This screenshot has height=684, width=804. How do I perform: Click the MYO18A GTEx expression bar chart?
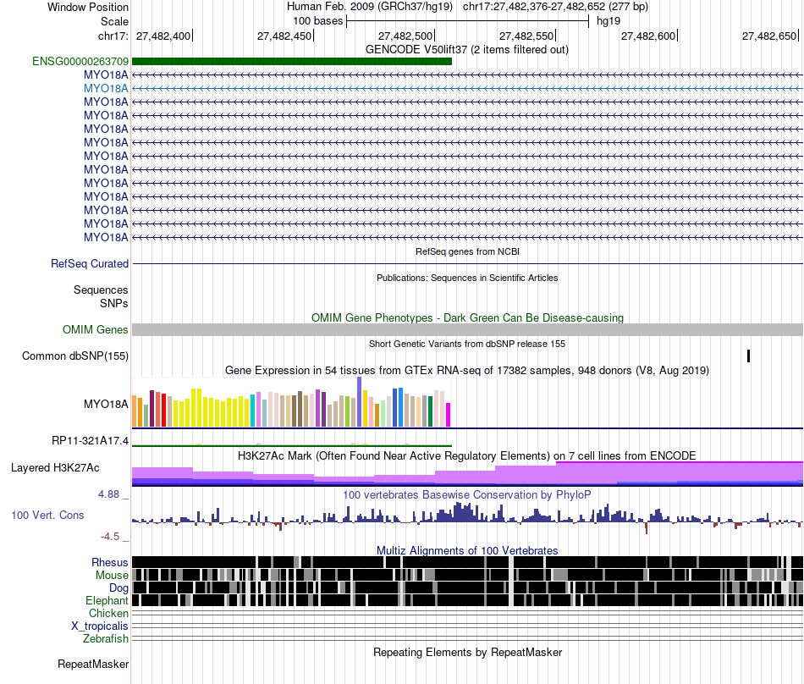click(291, 402)
